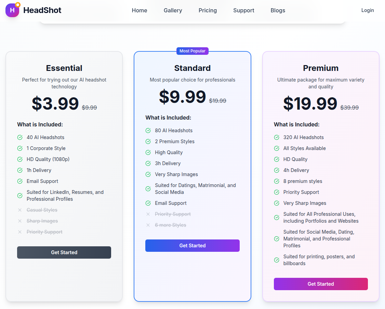Click the X icon beside Casual Styles

point(20,210)
